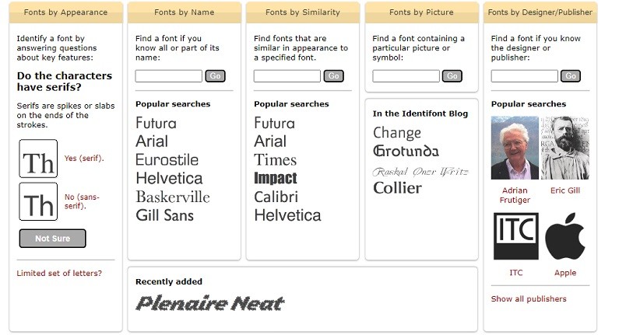Image resolution: width=640 pixels, height=335 pixels.
Task: Open the Fonts by Designer/Publisher header
Action: pyautogui.click(x=540, y=12)
